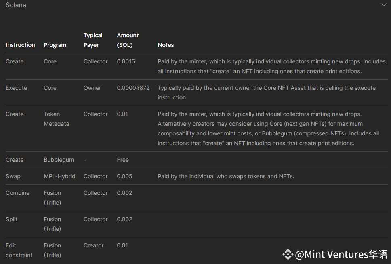Select the Swap instruction row
The width and height of the screenshot is (391, 264).
pyautogui.click(x=196, y=176)
